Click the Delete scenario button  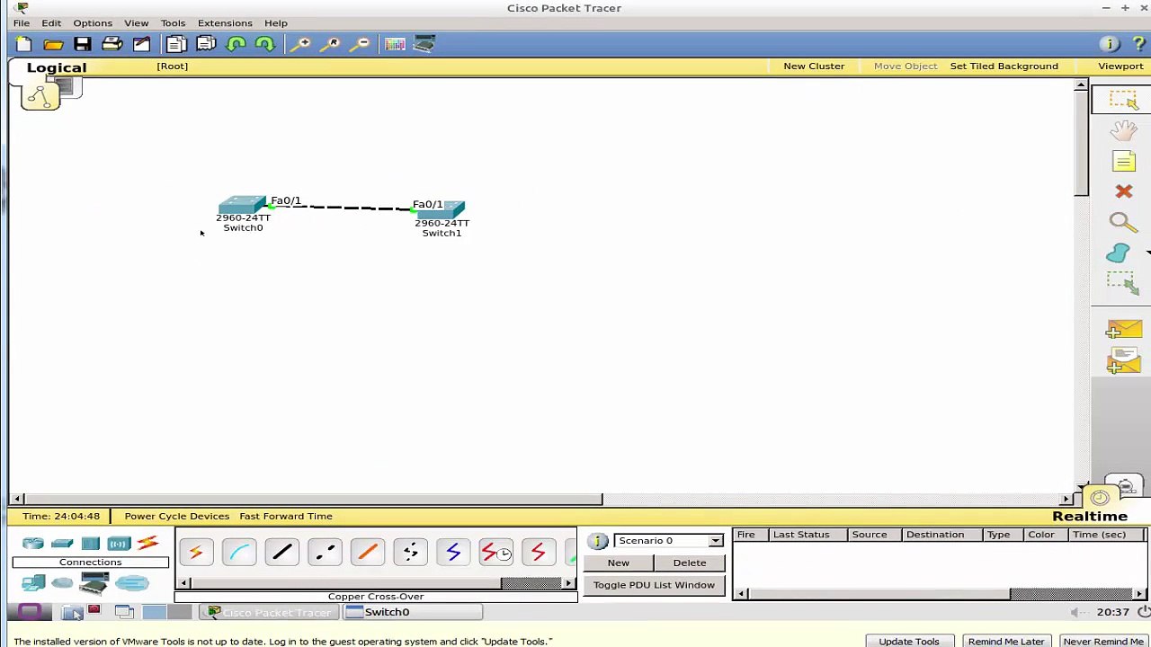[690, 563]
